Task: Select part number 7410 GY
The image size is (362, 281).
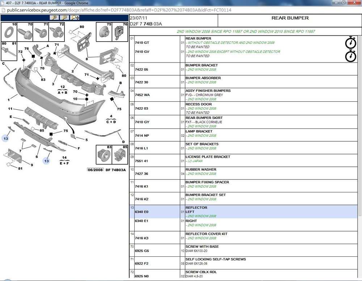Action: pyautogui.click(x=142, y=122)
